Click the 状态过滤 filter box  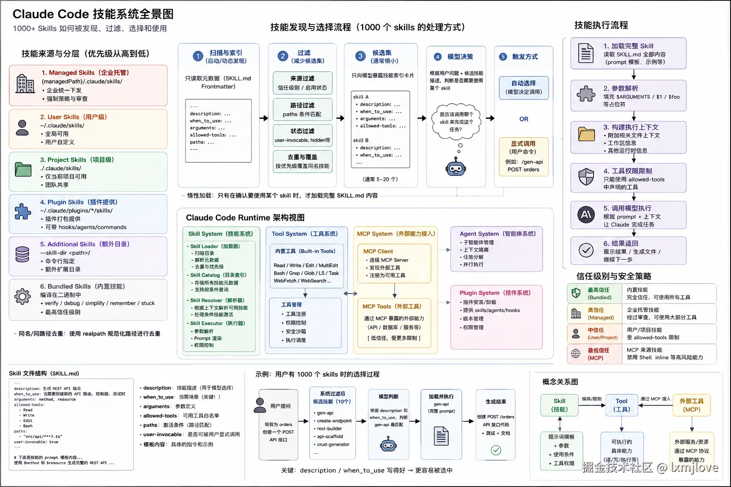click(x=302, y=135)
